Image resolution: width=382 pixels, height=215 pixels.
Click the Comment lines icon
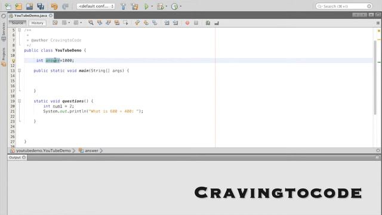click(x=208, y=23)
